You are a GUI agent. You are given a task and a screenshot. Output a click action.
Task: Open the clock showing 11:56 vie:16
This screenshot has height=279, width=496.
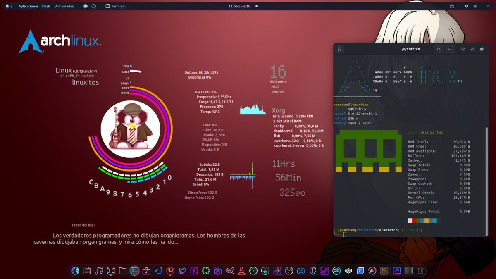point(240,6)
